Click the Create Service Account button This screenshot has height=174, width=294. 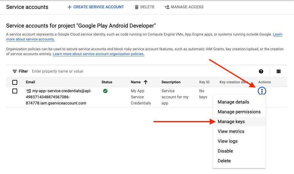tap(96, 7)
